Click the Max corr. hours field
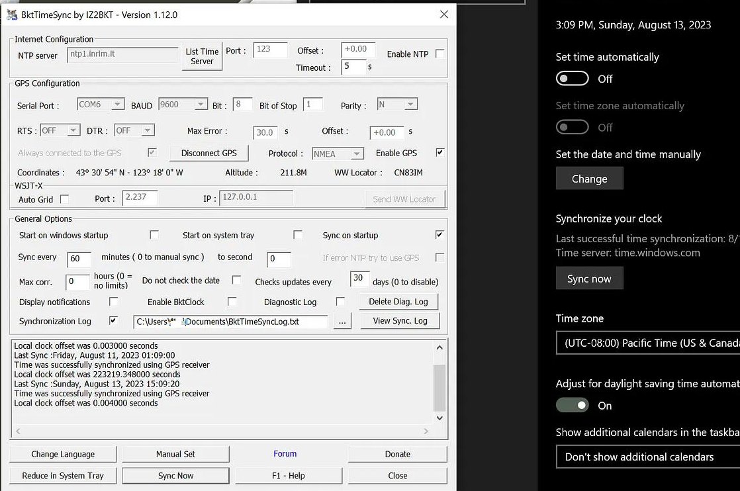Screen dimensions: 740x491 pyautogui.click(x=77, y=282)
